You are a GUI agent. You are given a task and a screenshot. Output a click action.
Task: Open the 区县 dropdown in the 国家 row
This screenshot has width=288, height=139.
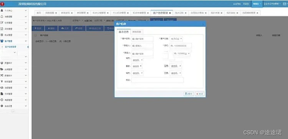click(175, 66)
